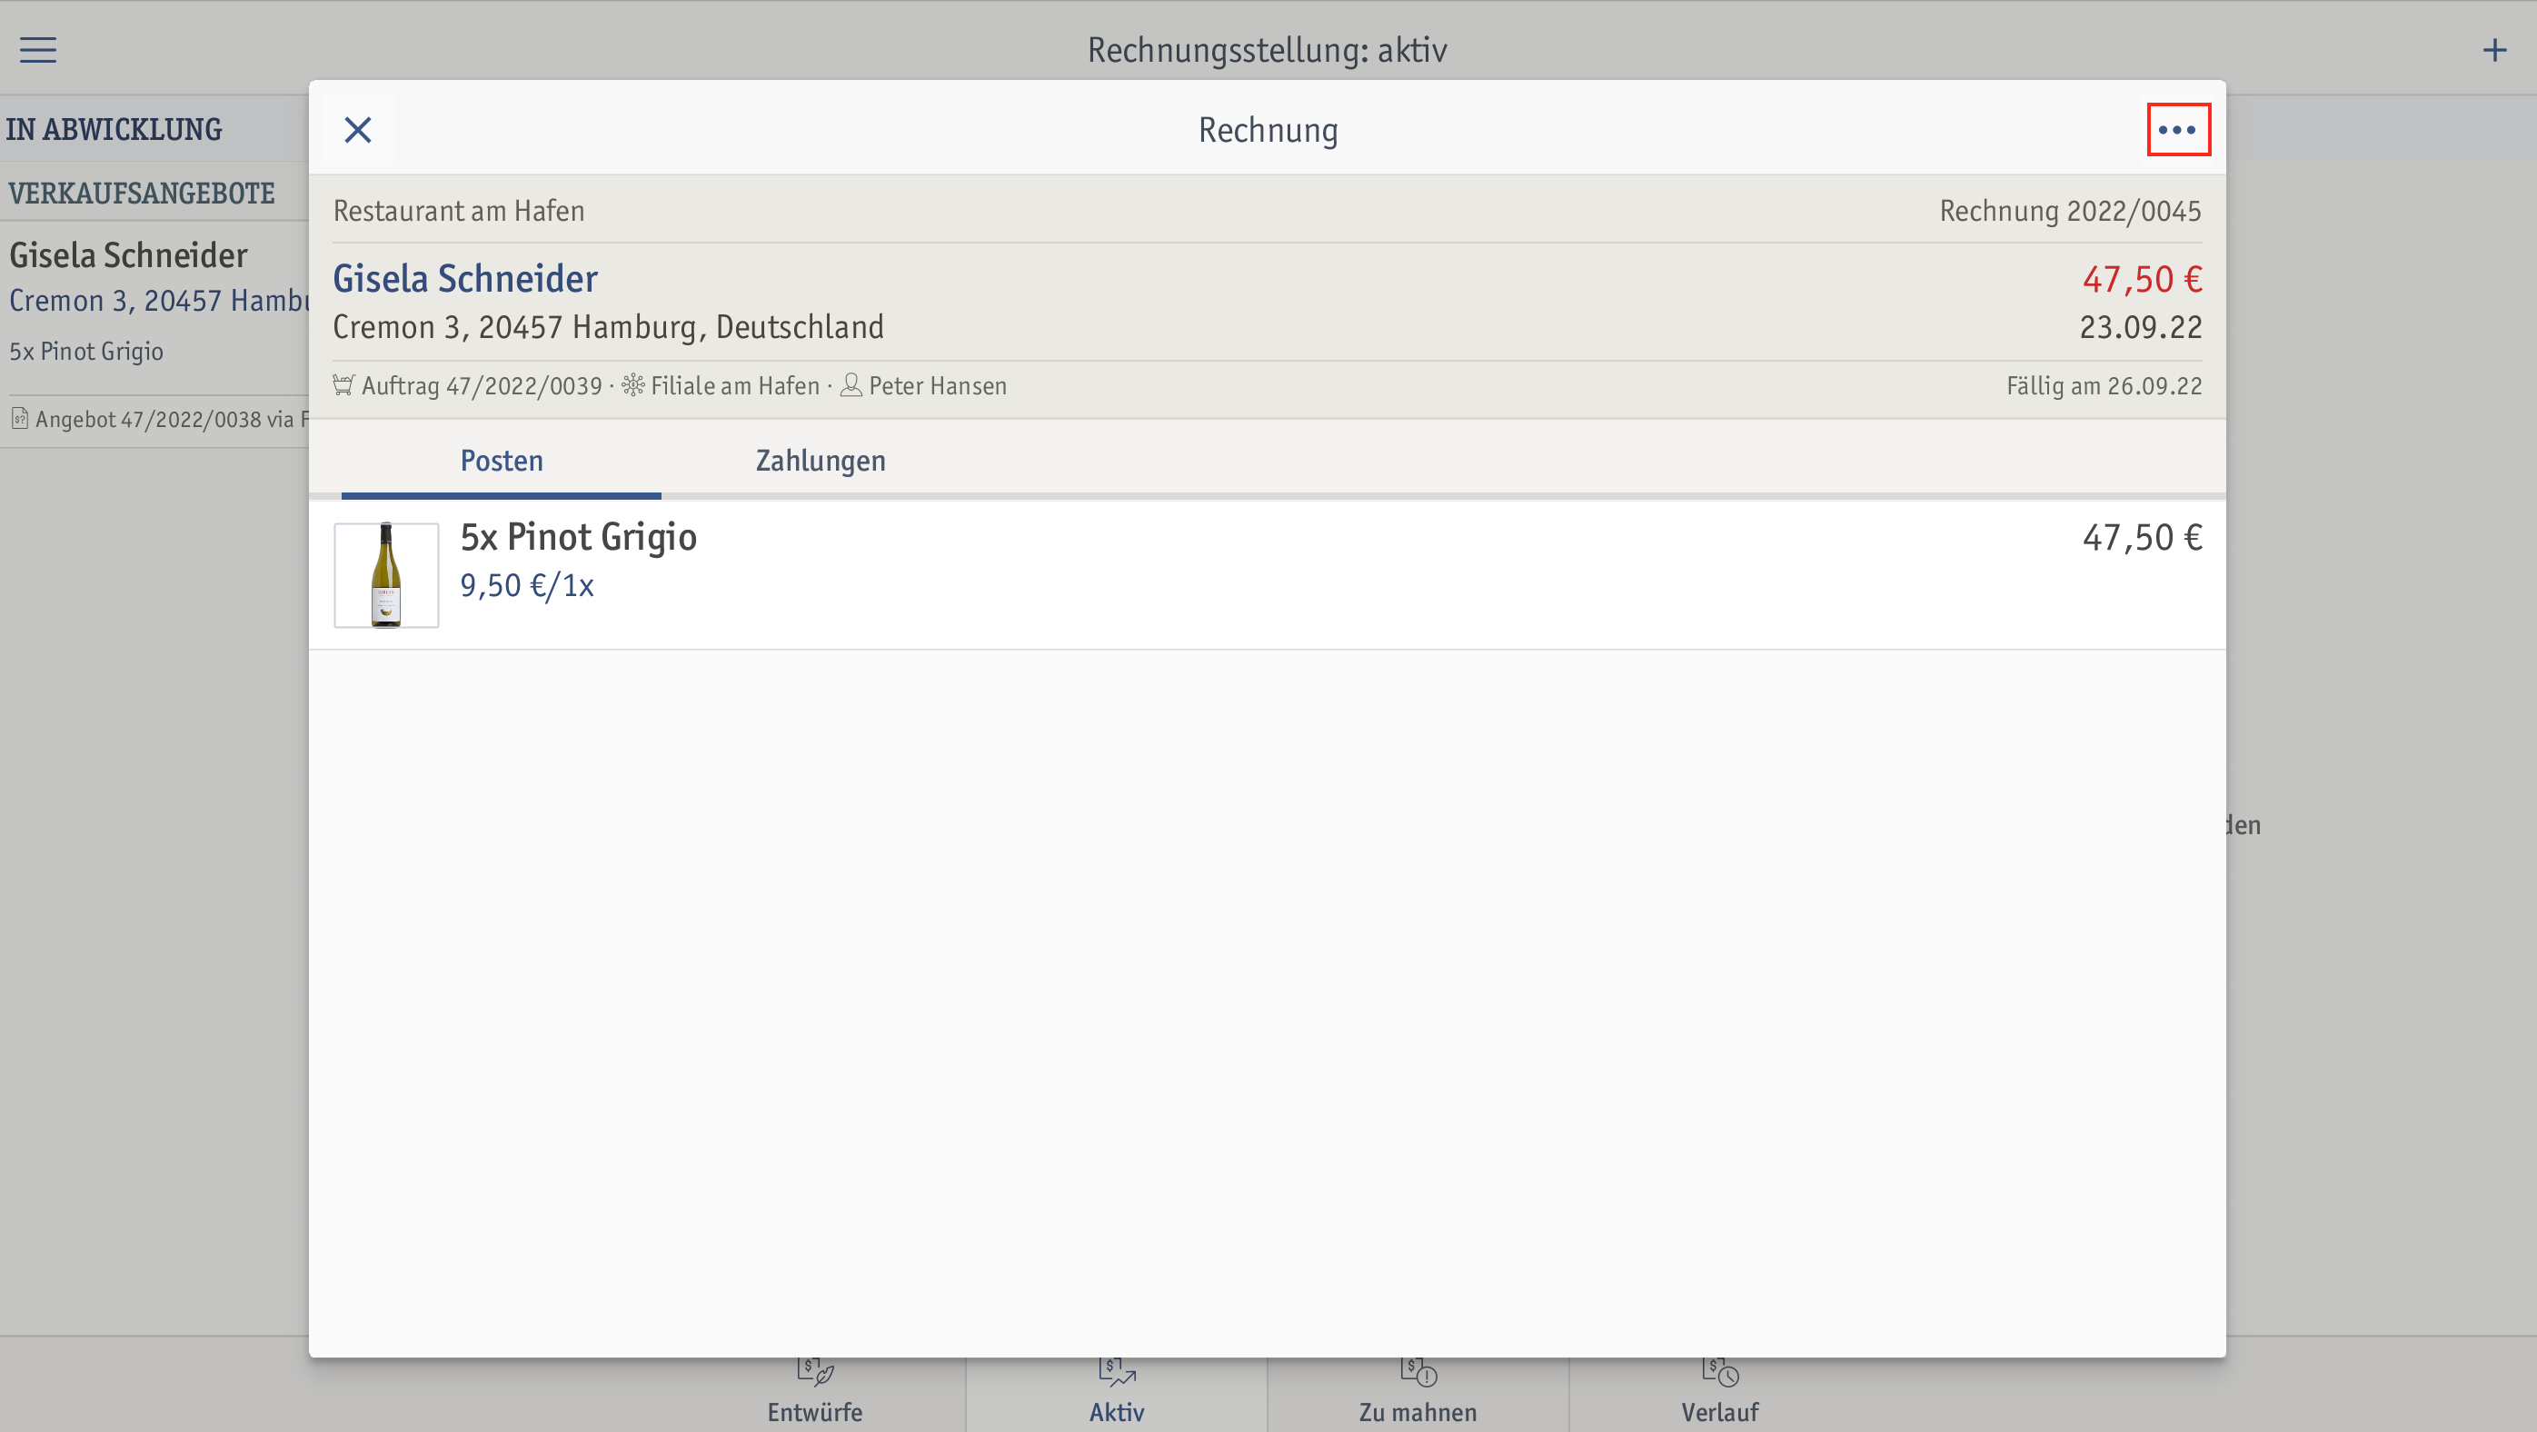The image size is (2537, 1432).
Task: Click the Peter Hansen person icon
Action: (851, 385)
